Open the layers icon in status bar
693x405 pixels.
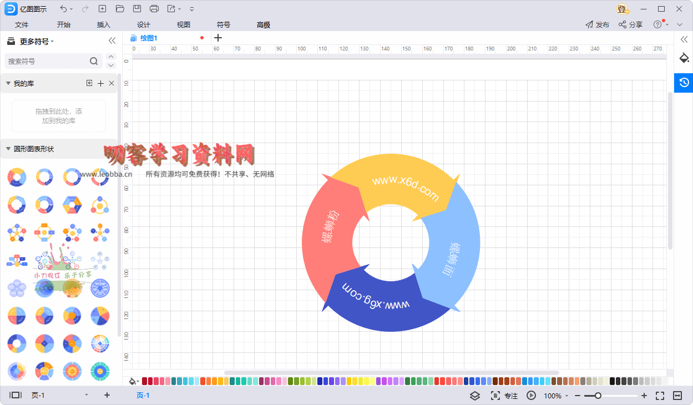tap(474, 396)
